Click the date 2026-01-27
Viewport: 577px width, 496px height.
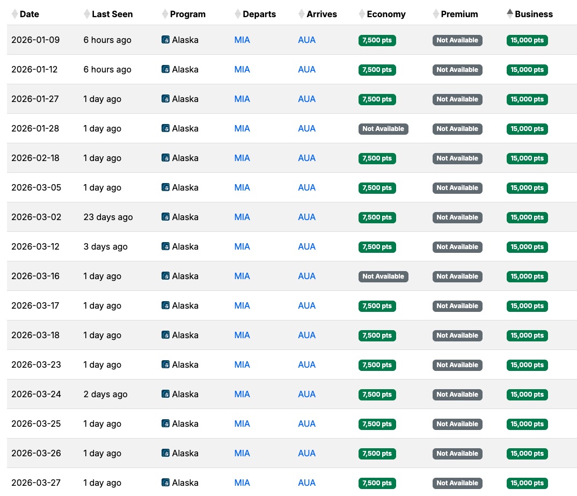pos(35,99)
